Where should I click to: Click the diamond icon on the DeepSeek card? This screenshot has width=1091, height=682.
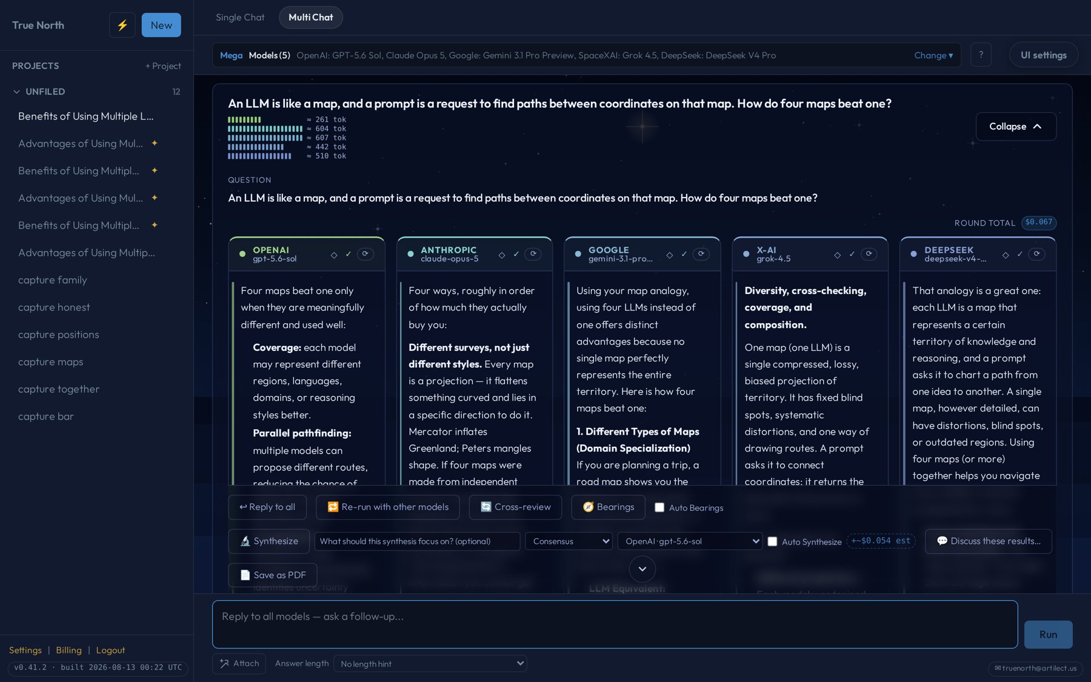tap(1006, 255)
